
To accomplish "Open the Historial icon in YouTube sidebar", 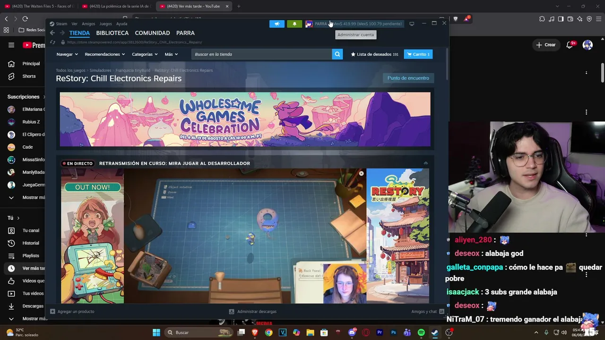I will click(x=11, y=243).
